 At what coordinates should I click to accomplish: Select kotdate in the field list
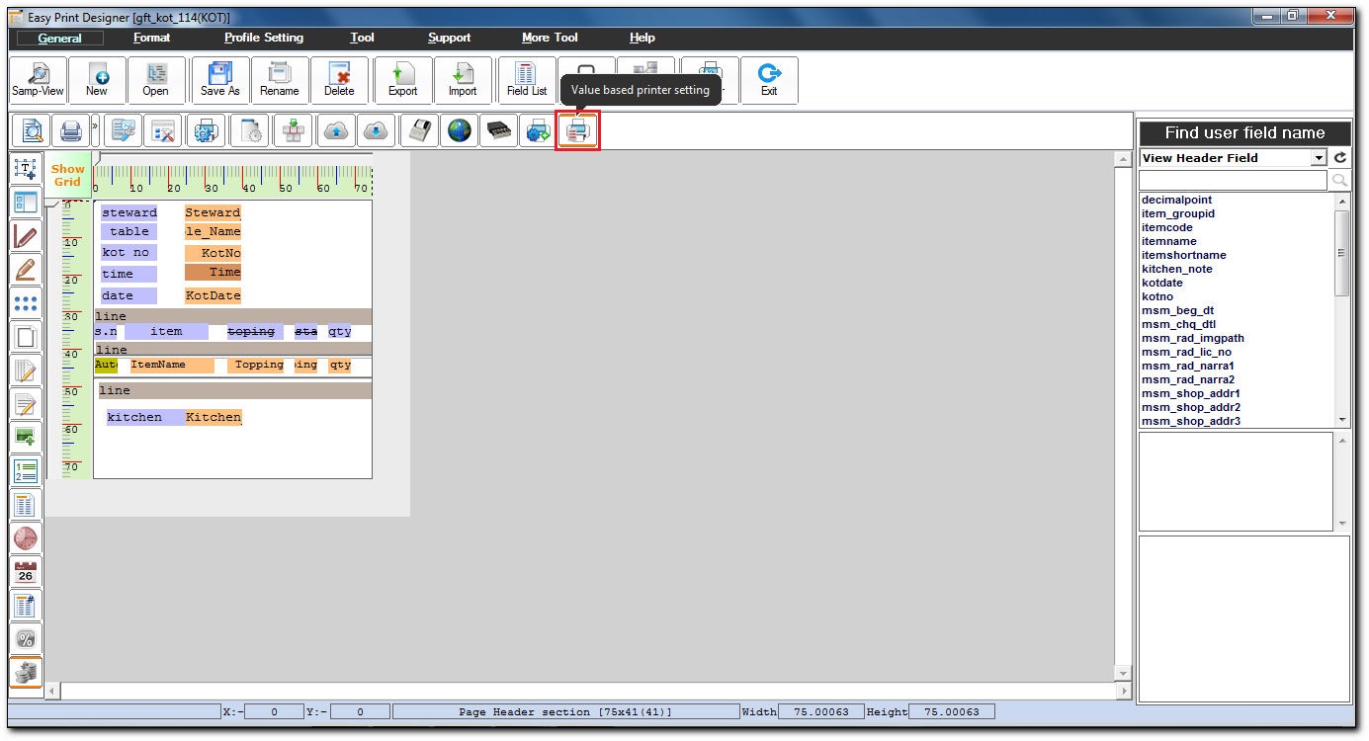pos(1161,283)
